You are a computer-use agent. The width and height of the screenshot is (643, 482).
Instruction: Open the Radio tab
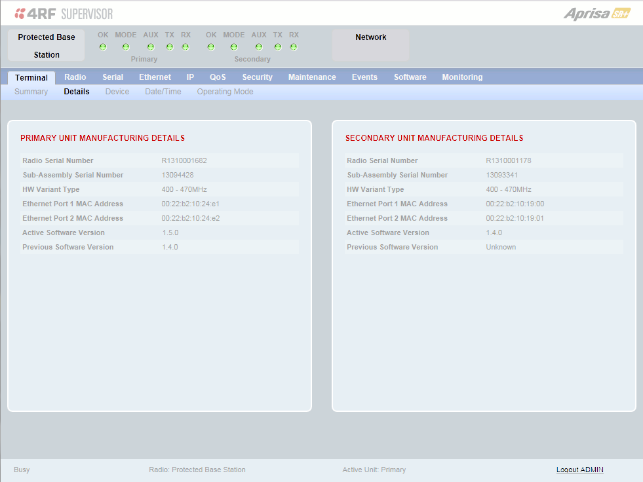pos(75,77)
